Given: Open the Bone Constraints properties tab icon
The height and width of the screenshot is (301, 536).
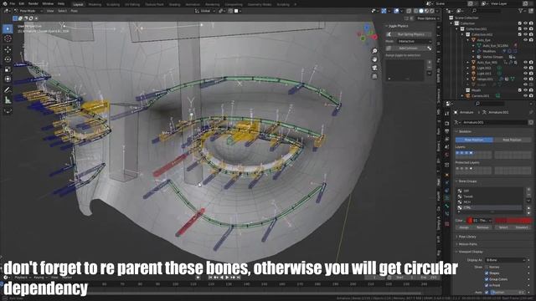Looking at the screenshot, I should [x=446, y=214].
